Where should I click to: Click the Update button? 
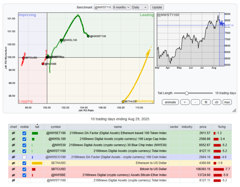(157, 7)
